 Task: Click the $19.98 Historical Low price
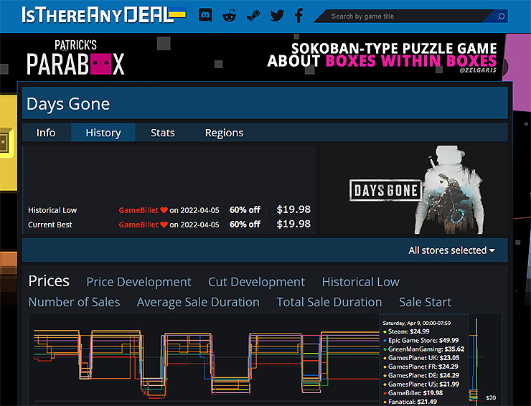[293, 209]
